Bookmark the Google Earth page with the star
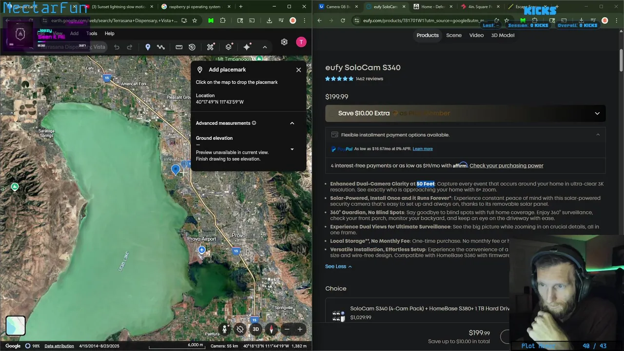This screenshot has height=351, width=624. click(195, 20)
